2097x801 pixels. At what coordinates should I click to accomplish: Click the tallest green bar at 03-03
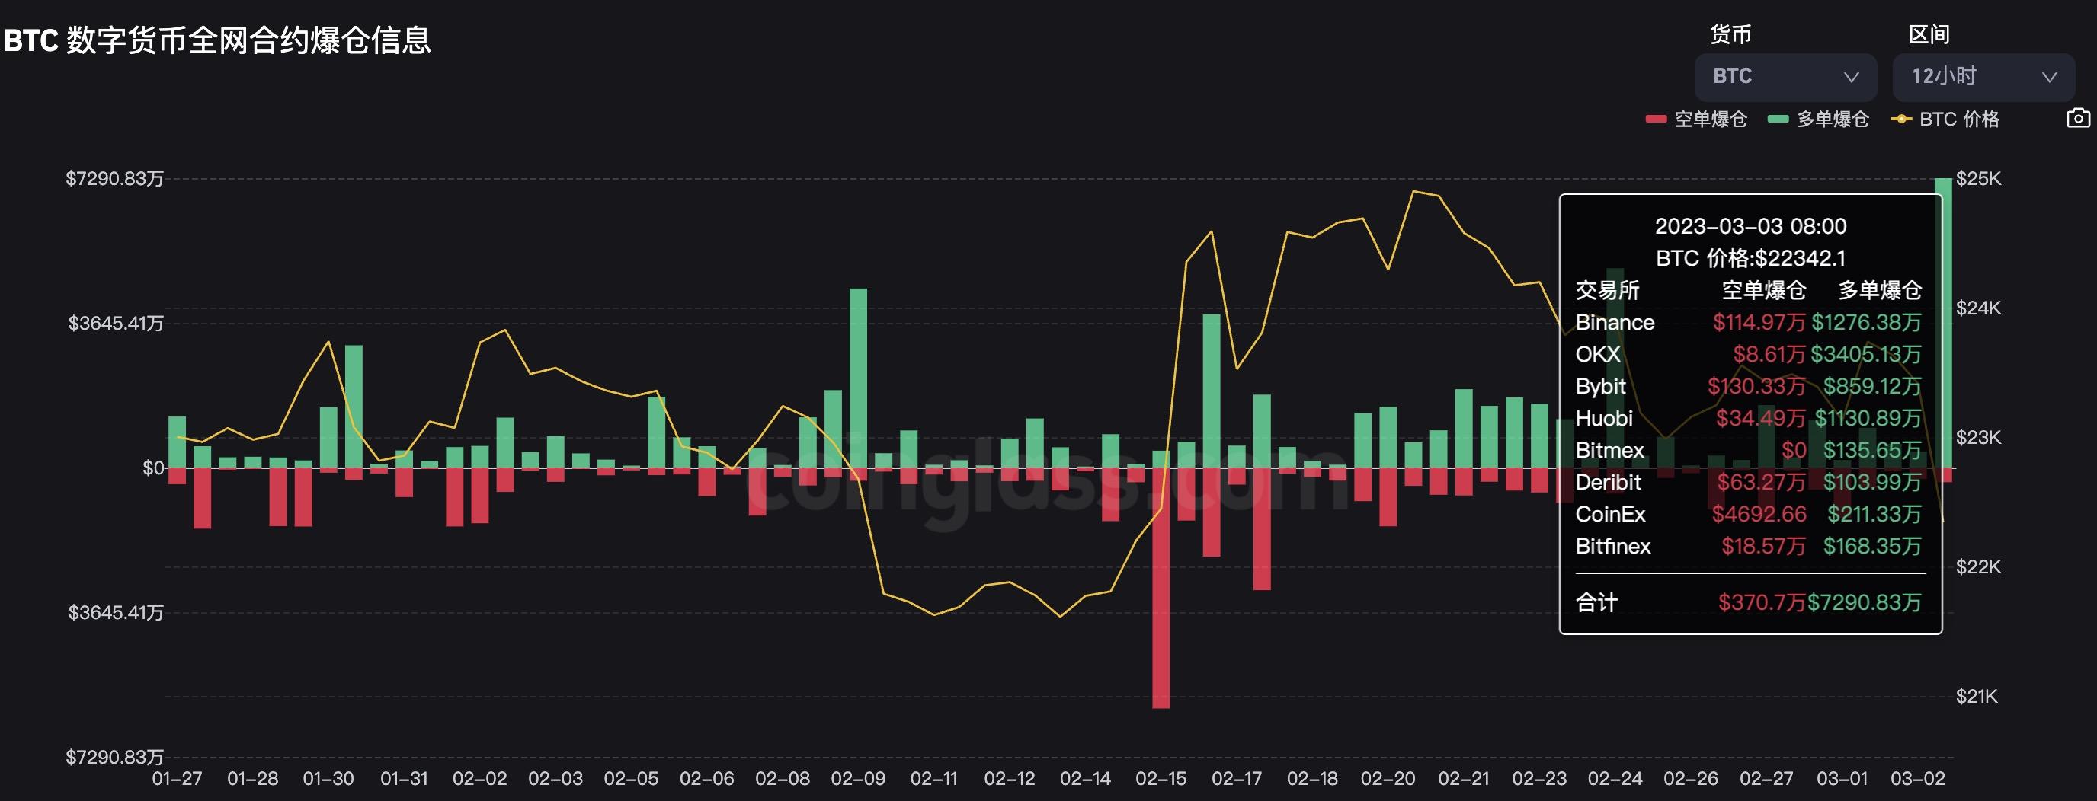click(1943, 325)
